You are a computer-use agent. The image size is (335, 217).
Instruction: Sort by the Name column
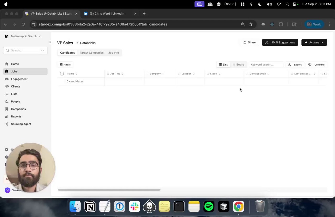tap(72, 74)
